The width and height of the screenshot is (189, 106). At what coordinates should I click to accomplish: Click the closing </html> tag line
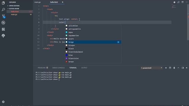(46, 49)
